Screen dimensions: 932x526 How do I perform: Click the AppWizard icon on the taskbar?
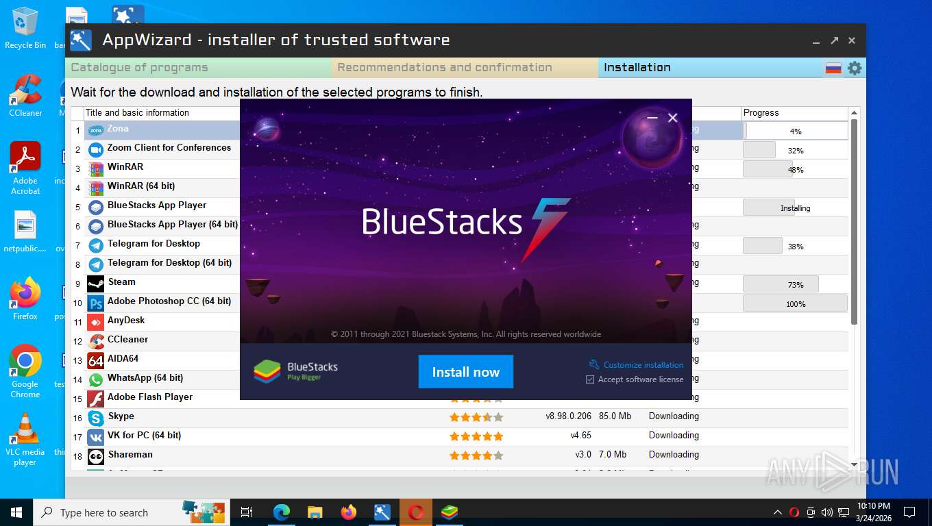[x=382, y=512]
